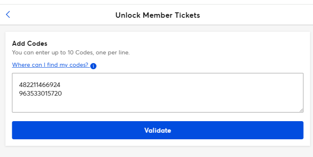
Task: Place cursor at end of 963533015720 line
Action: click(62, 94)
